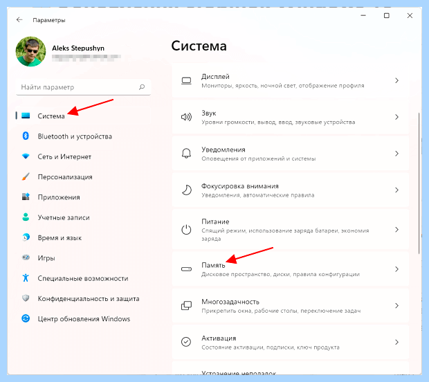Viewport: 429px width, 382px height.
Task: Expand the Питание row chevron
Action: pos(396,229)
